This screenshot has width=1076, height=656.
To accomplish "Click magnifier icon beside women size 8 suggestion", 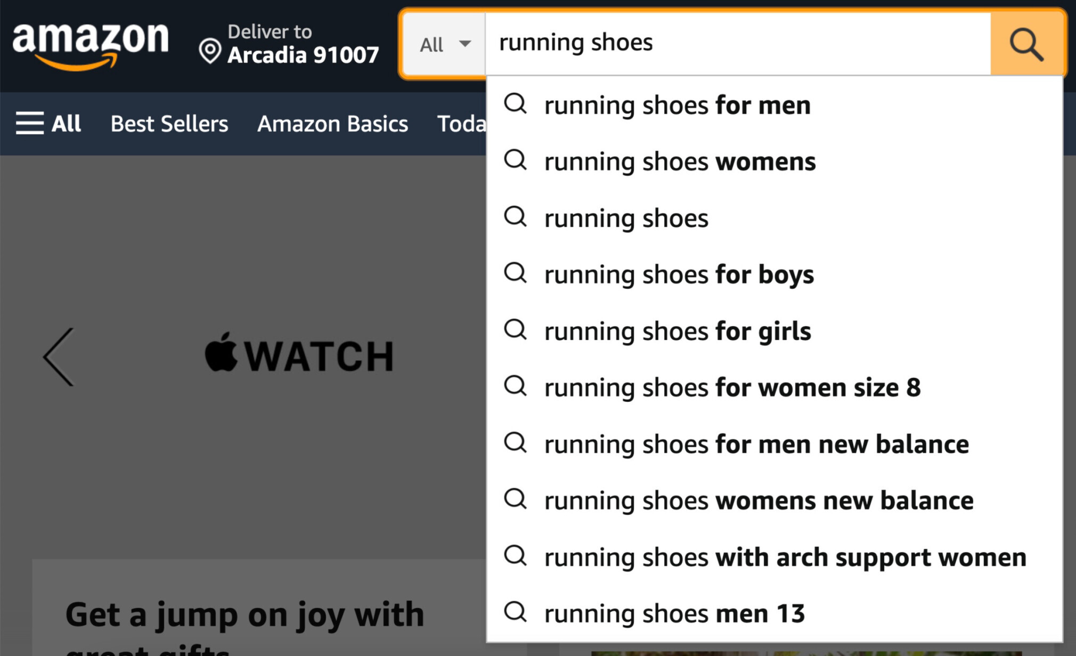I will pos(515,386).
